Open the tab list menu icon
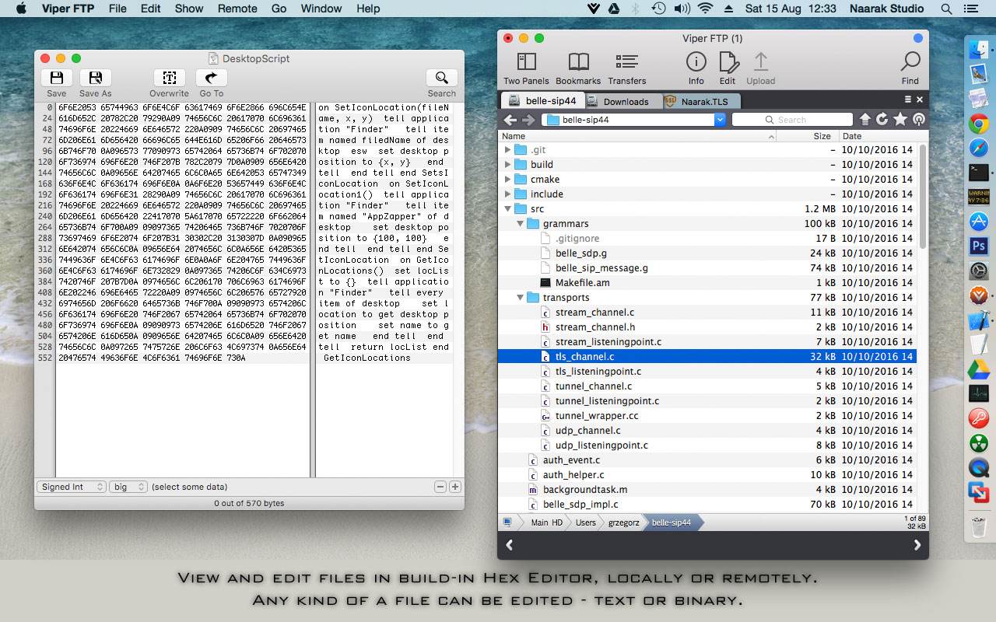 (908, 100)
